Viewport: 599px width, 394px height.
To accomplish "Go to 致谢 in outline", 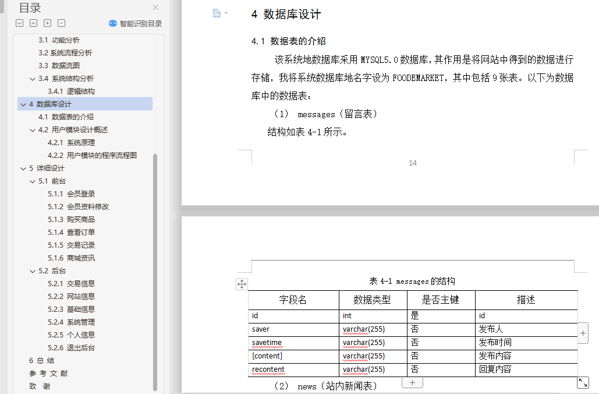I will tap(40, 386).
